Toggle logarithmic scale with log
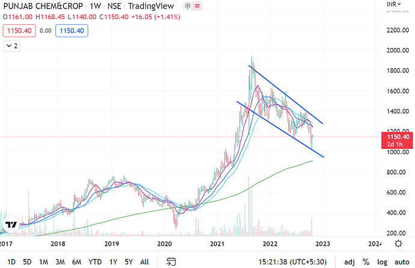The image size is (415, 268). 382,262
